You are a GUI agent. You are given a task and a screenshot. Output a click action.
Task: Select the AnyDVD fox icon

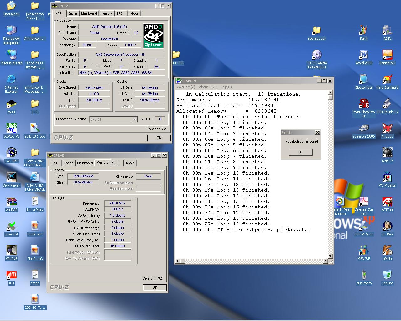pyautogui.click(x=387, y=131)
